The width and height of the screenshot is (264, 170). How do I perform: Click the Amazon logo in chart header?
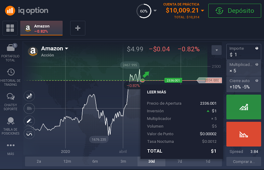tap(33, 51)
